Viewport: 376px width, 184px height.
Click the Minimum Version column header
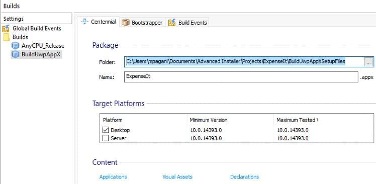coord(209,120)
